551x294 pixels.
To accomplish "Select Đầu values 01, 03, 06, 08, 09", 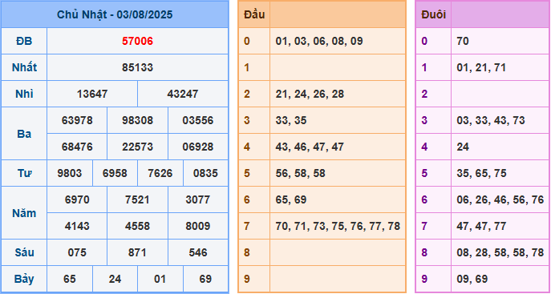I will coord(319,41).
